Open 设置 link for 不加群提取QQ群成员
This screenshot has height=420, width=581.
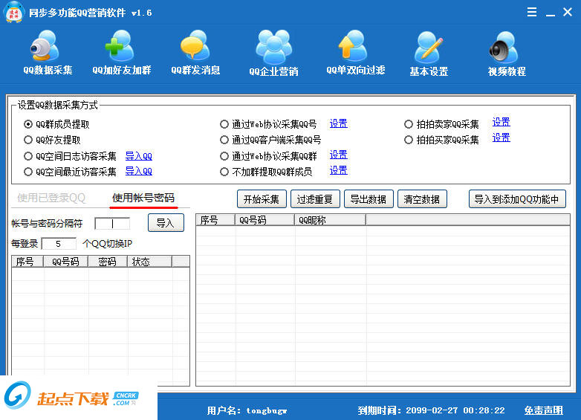click(338, 170)
